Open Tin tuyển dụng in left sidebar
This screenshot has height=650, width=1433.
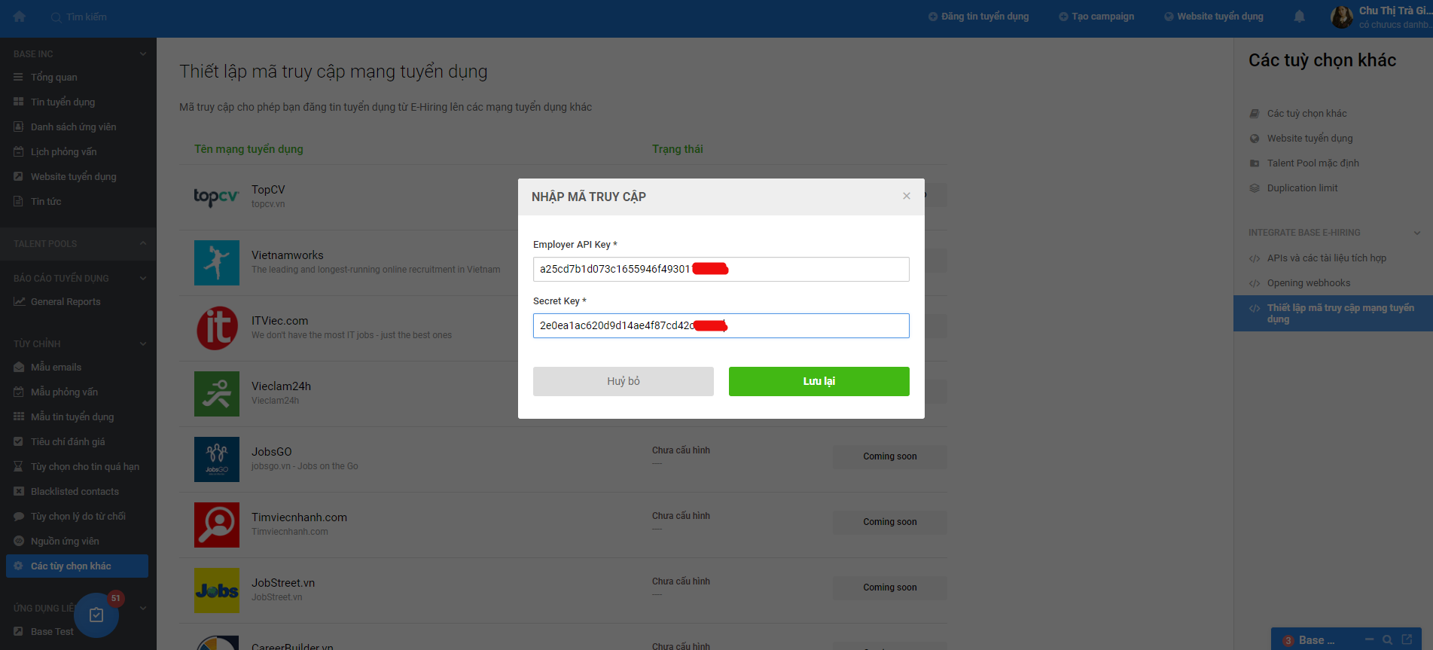pyautogui.click(x=63, y=102)
